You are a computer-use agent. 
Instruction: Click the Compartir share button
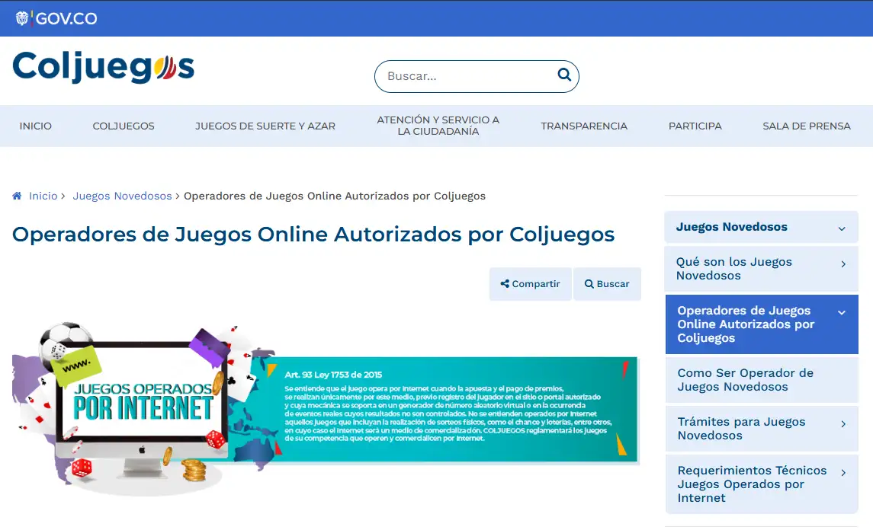[531, 283]
